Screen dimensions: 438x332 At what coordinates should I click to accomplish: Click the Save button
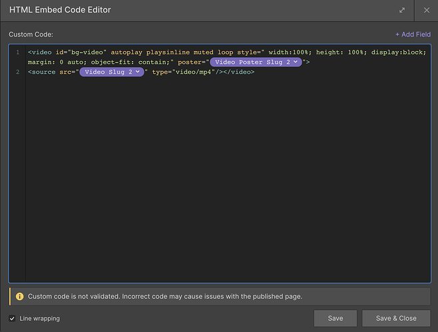point(335,318)
